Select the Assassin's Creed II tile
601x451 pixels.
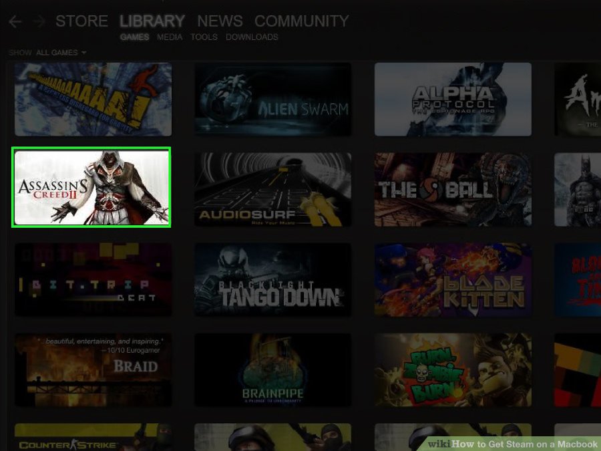[91, 187]
